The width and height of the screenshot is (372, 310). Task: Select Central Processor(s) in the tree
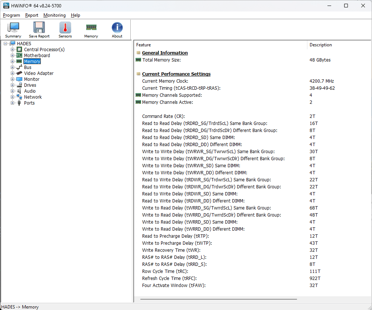pos(44,50)
